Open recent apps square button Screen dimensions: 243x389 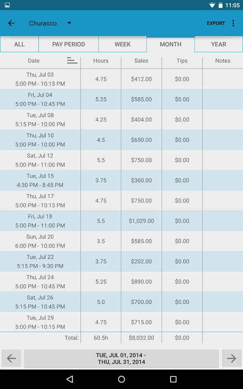click(x=173, y=379)
